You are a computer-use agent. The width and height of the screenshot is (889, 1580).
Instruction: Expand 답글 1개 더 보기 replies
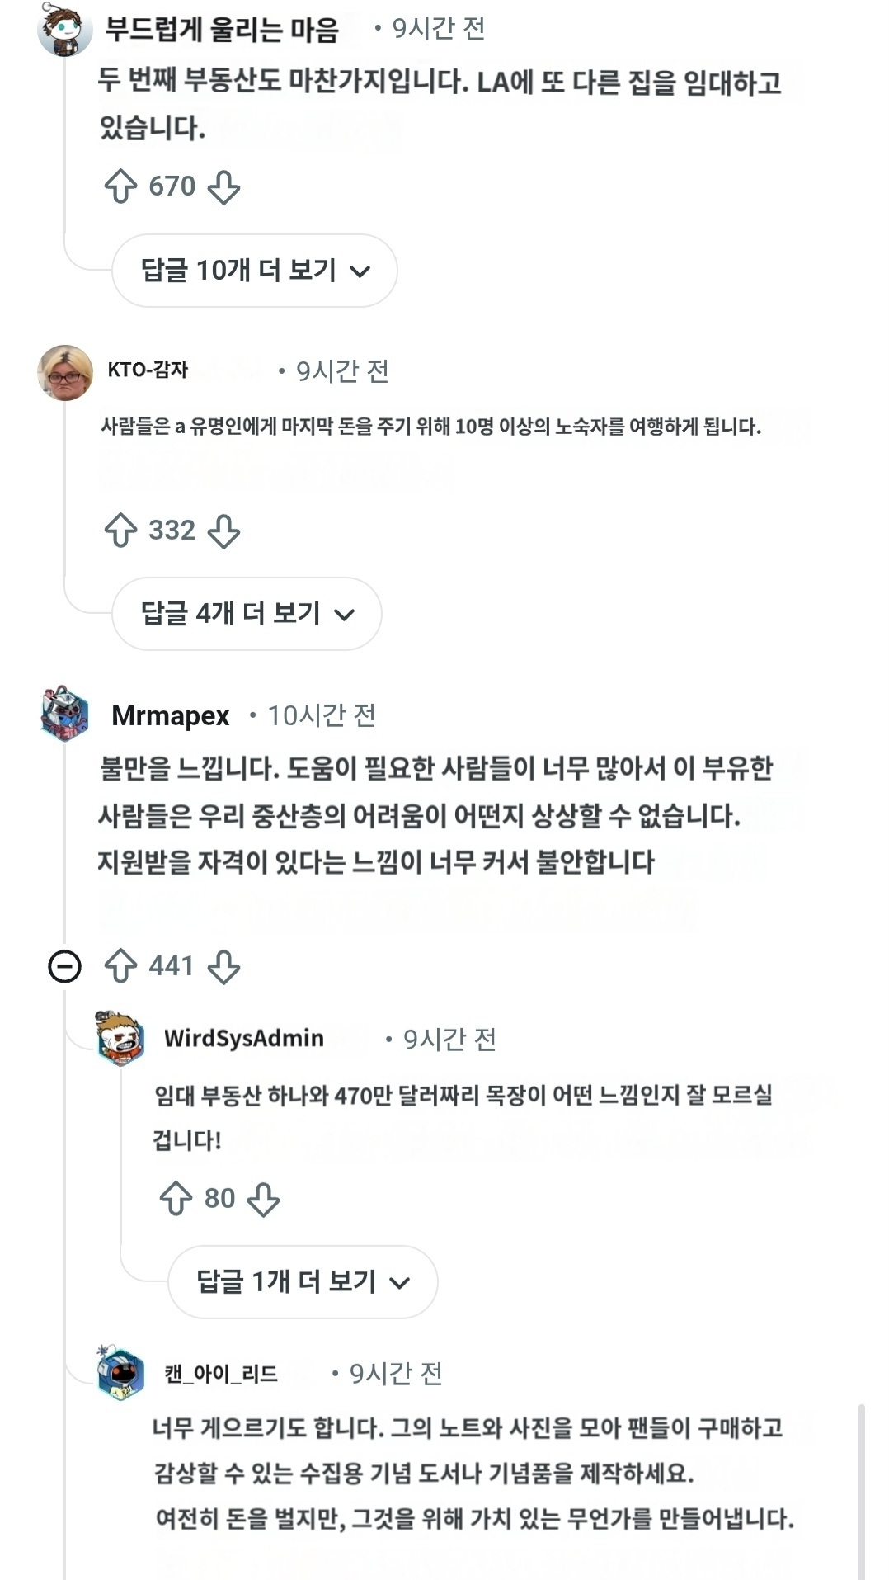[302, 1282]
